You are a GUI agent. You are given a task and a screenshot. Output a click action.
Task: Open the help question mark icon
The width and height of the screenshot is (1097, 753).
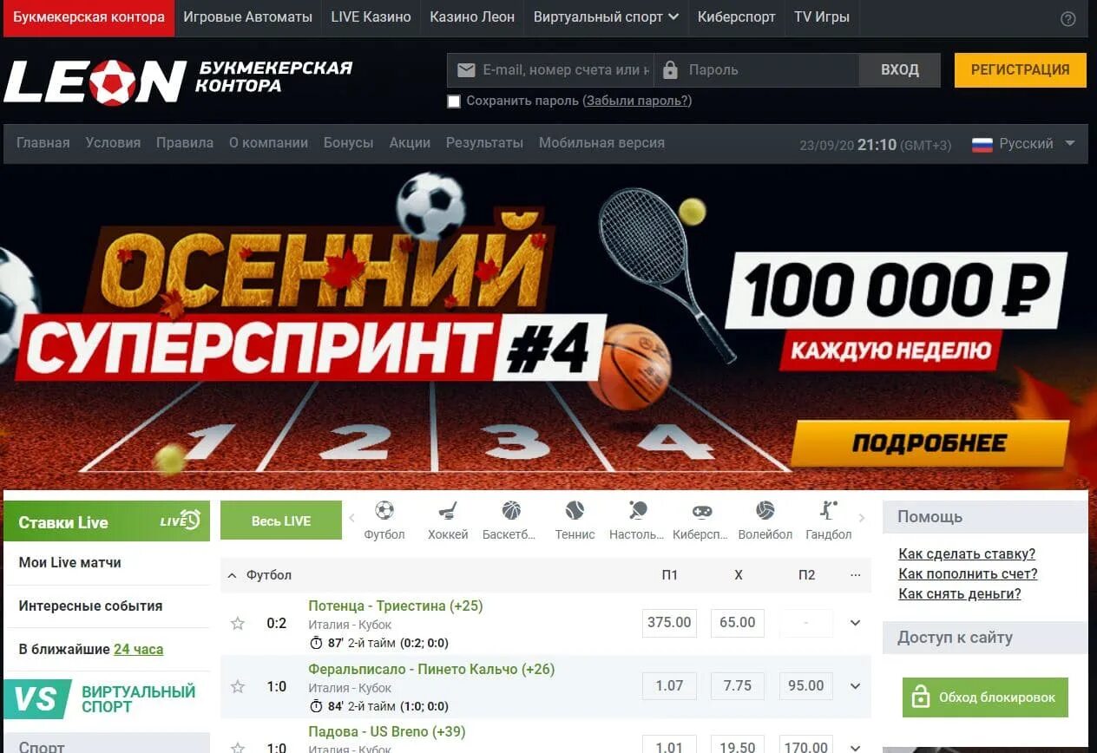[1068, 19]
